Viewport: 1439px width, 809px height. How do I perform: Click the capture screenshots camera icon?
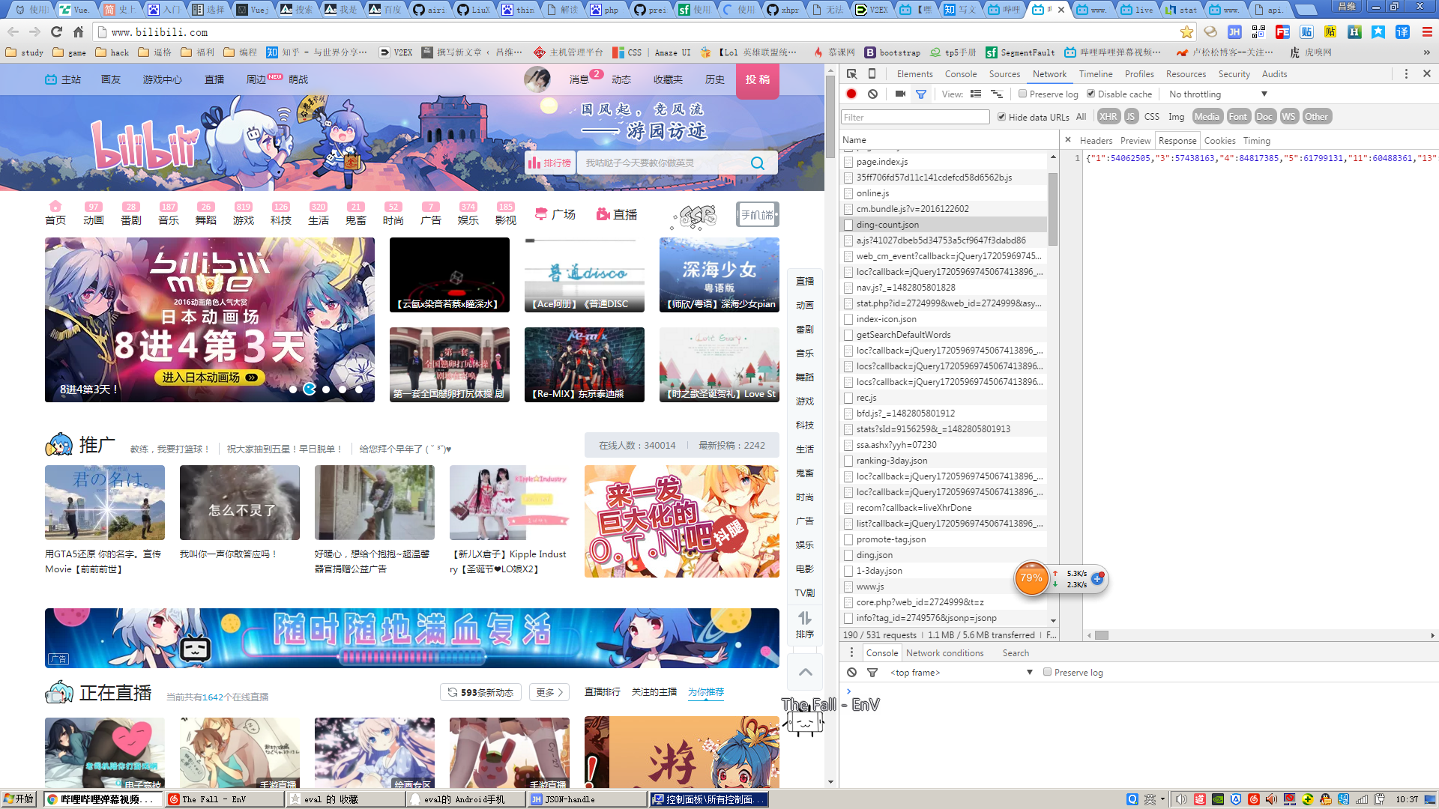(x=900, y=94)
